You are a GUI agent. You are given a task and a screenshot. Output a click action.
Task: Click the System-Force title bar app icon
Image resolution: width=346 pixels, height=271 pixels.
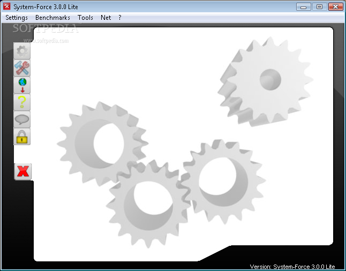tap(6, 6)
